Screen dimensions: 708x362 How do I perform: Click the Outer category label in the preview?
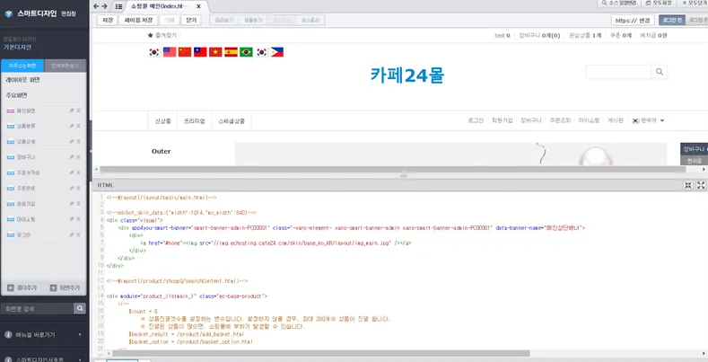pos(162,152)
